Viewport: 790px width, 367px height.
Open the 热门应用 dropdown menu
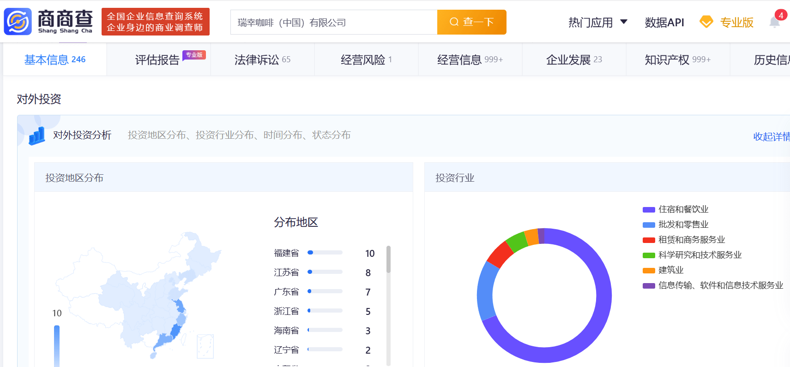tap(597, 22)
